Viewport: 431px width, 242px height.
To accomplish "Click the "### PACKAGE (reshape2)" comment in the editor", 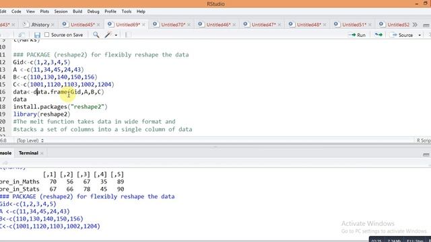I will [x=101, y=54].
